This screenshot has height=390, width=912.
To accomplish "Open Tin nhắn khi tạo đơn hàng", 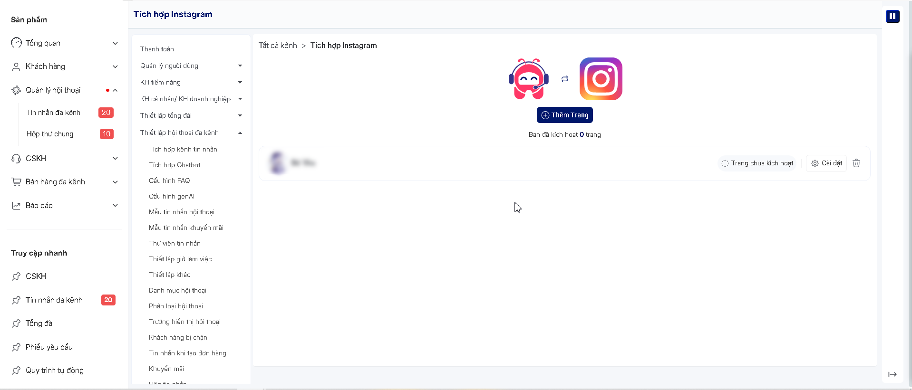I will [187, 353].
